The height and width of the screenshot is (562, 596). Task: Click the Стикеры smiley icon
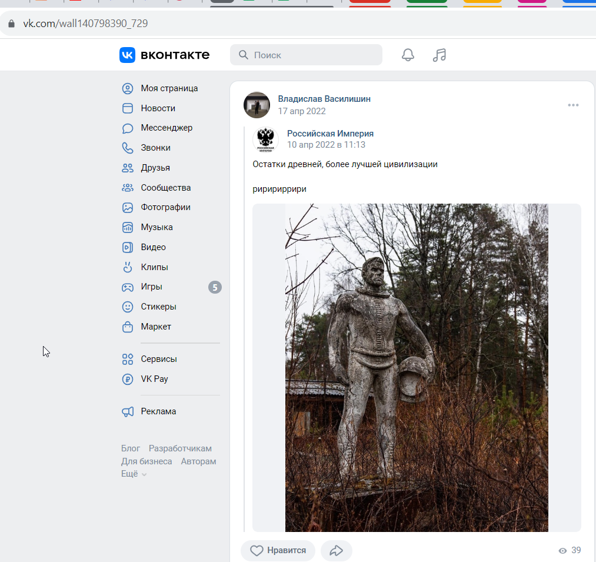(x=128, y=307)
